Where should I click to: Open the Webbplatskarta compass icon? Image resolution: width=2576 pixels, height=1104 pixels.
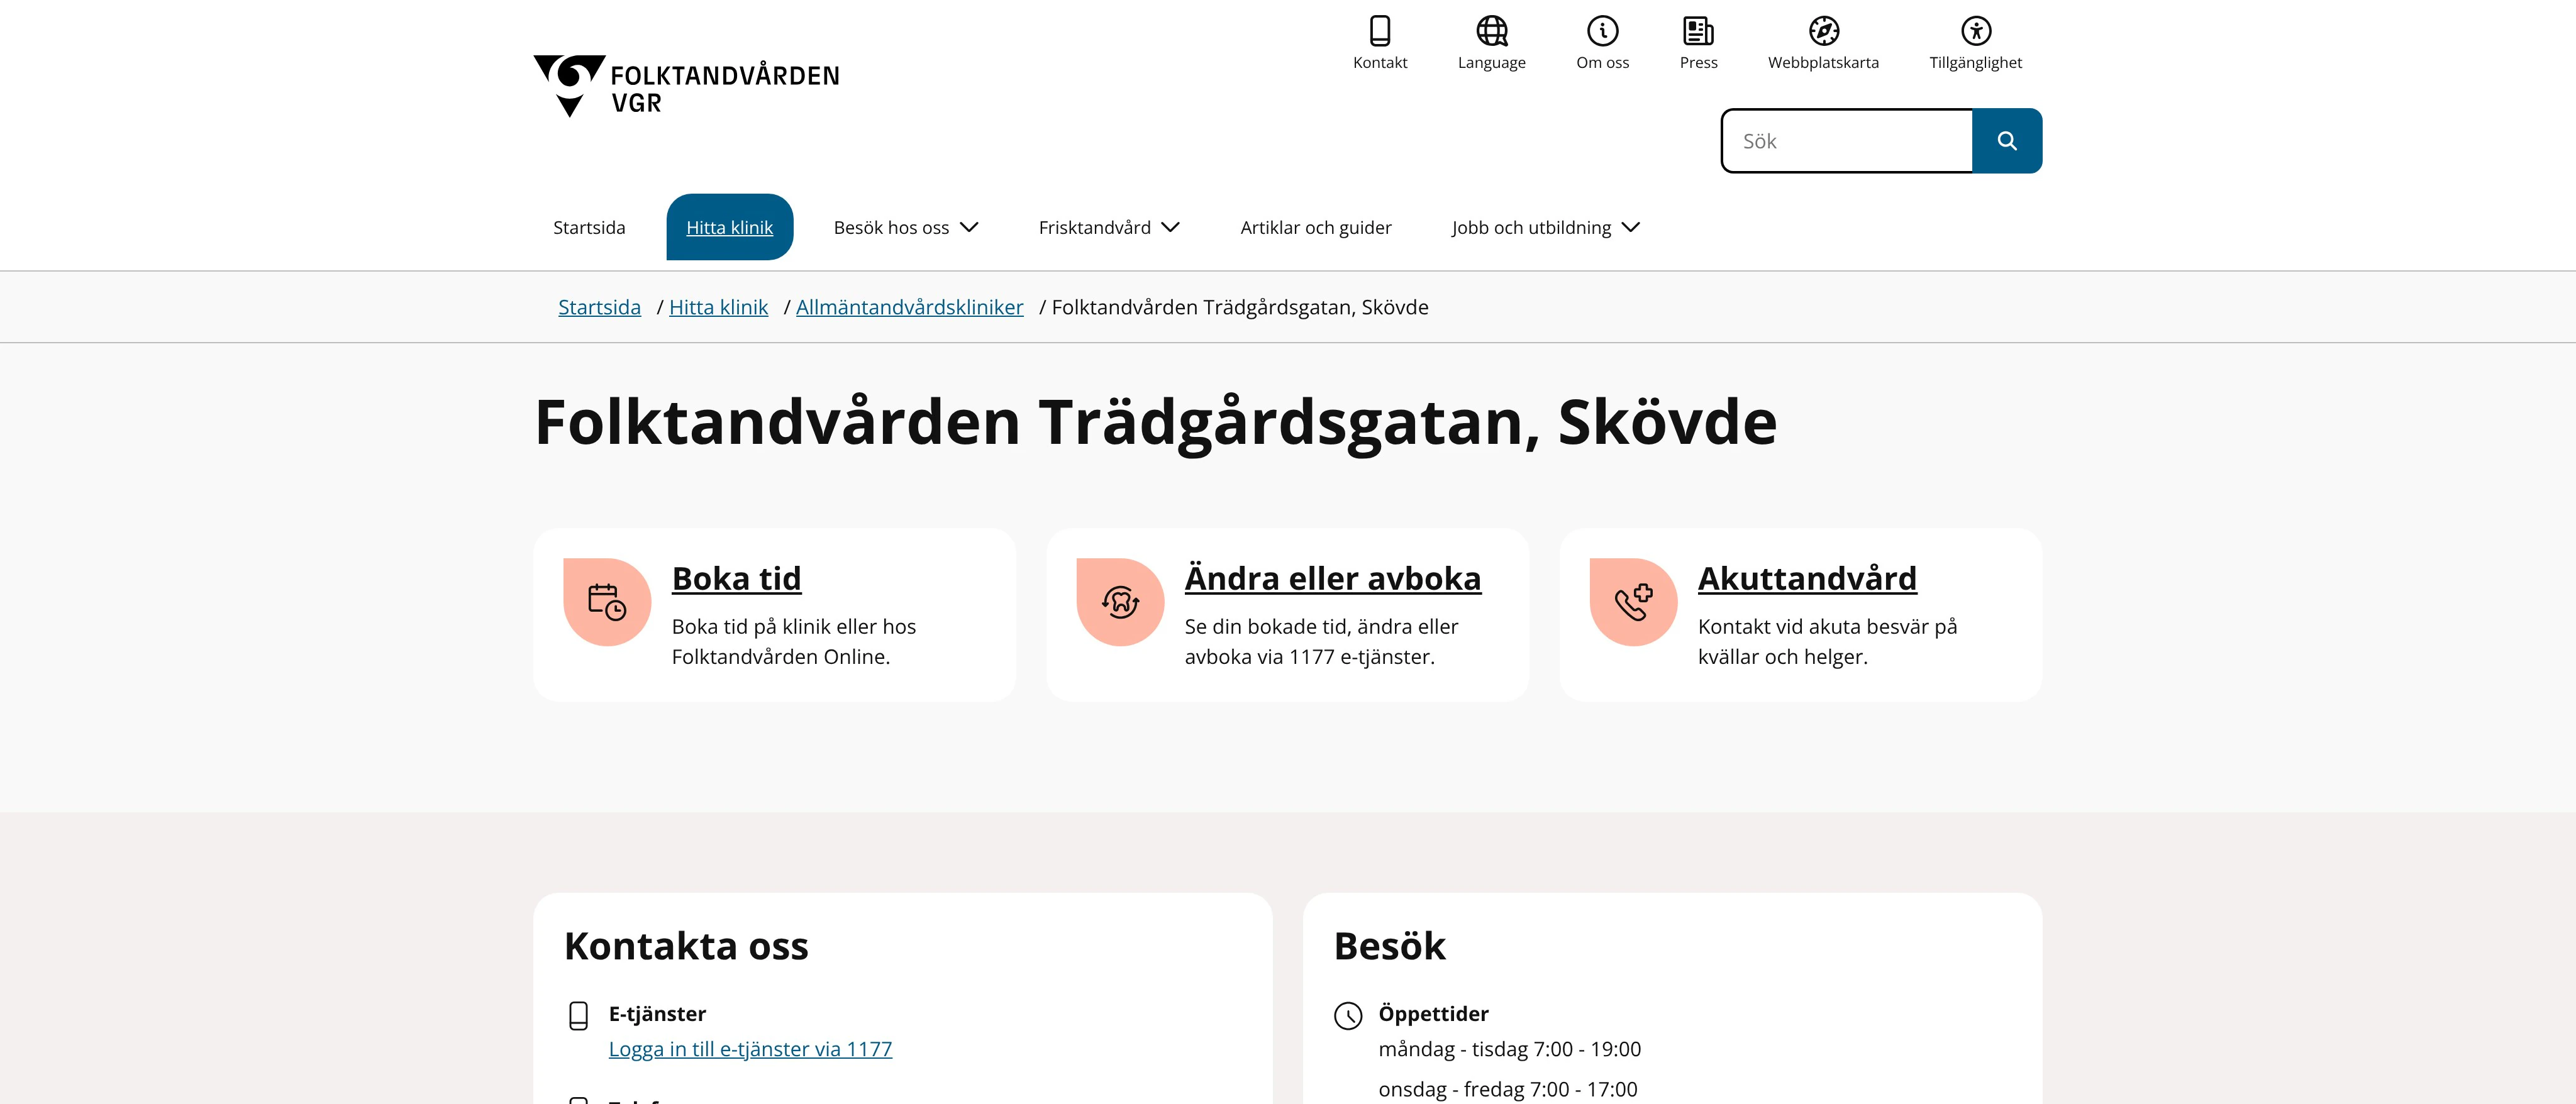coord(1824,31)
